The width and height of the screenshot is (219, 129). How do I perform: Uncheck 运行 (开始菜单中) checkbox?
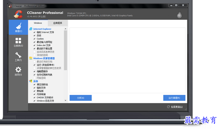pos(34,65)
